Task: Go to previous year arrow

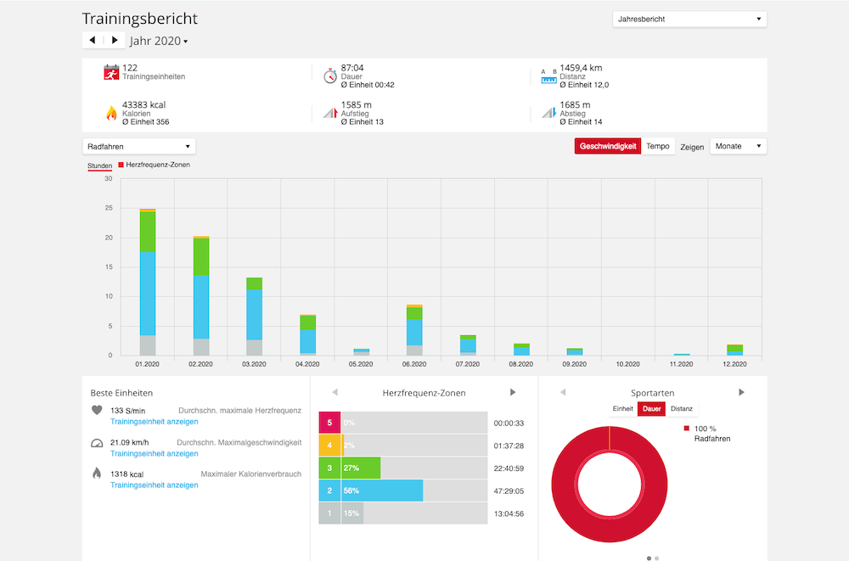Action: [93, 40]
